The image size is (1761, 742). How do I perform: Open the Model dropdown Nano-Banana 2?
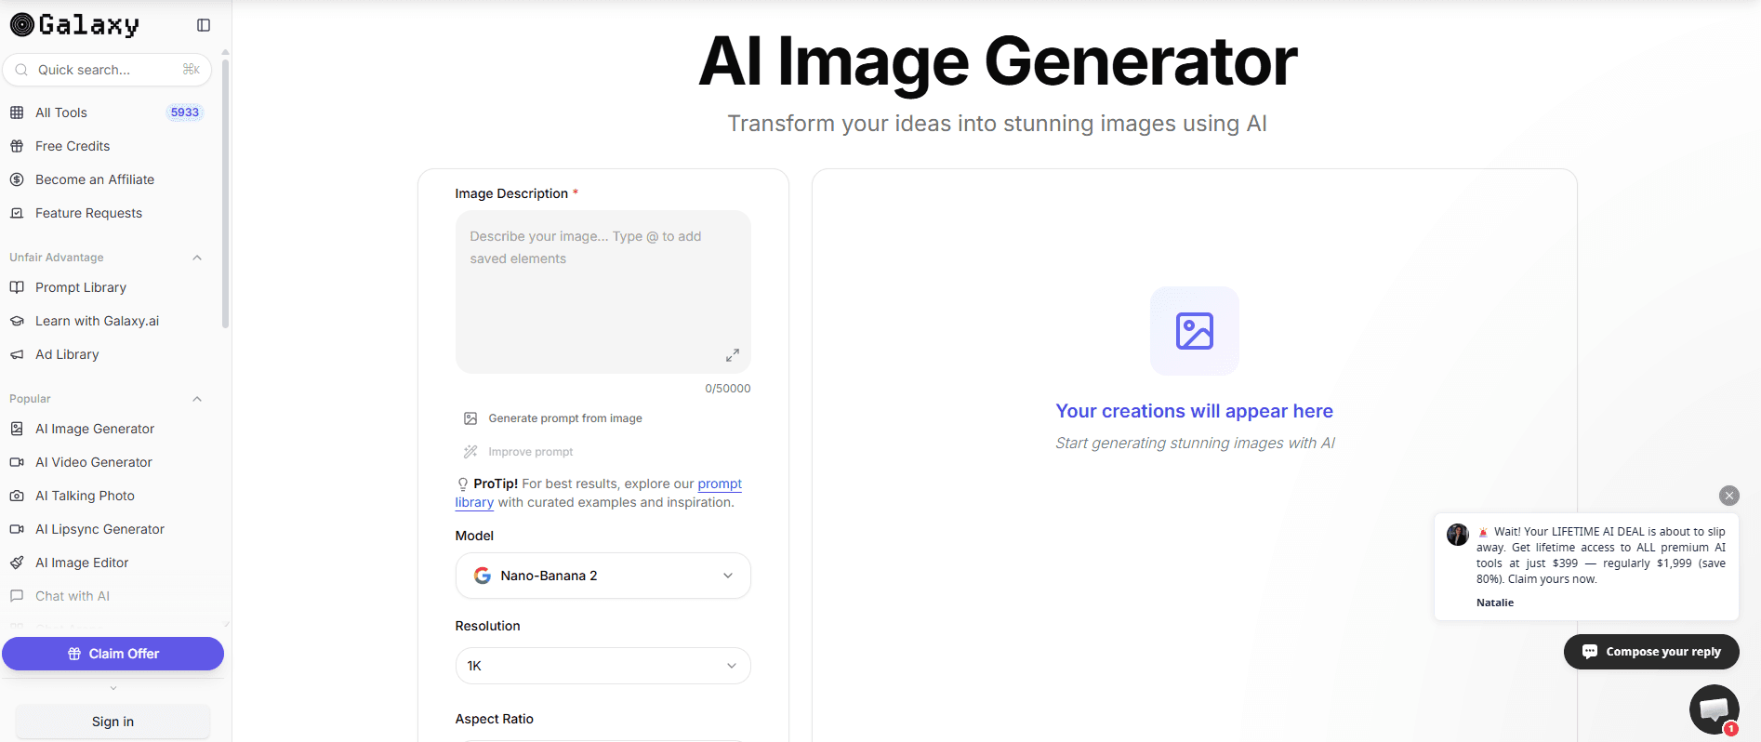602,576
